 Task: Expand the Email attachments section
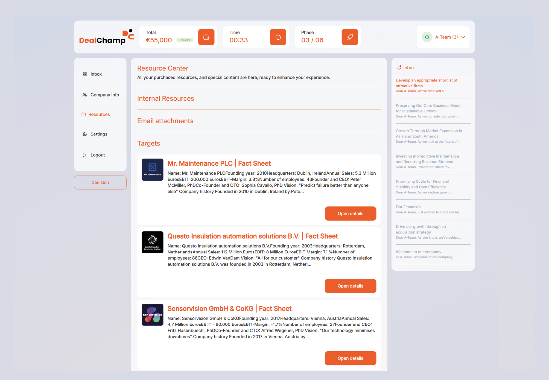point(165,121)
